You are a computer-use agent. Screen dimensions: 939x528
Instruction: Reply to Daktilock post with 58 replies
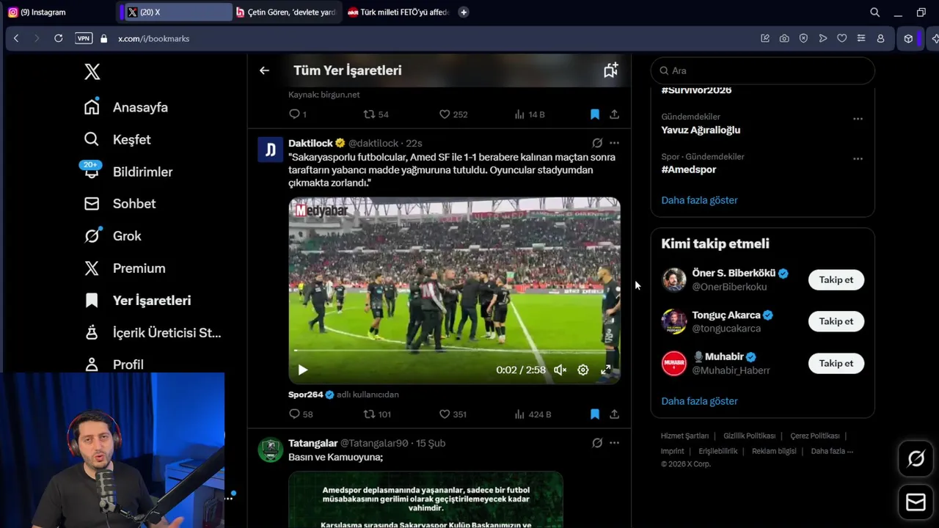pyautogui.click(x=301, y=414)
